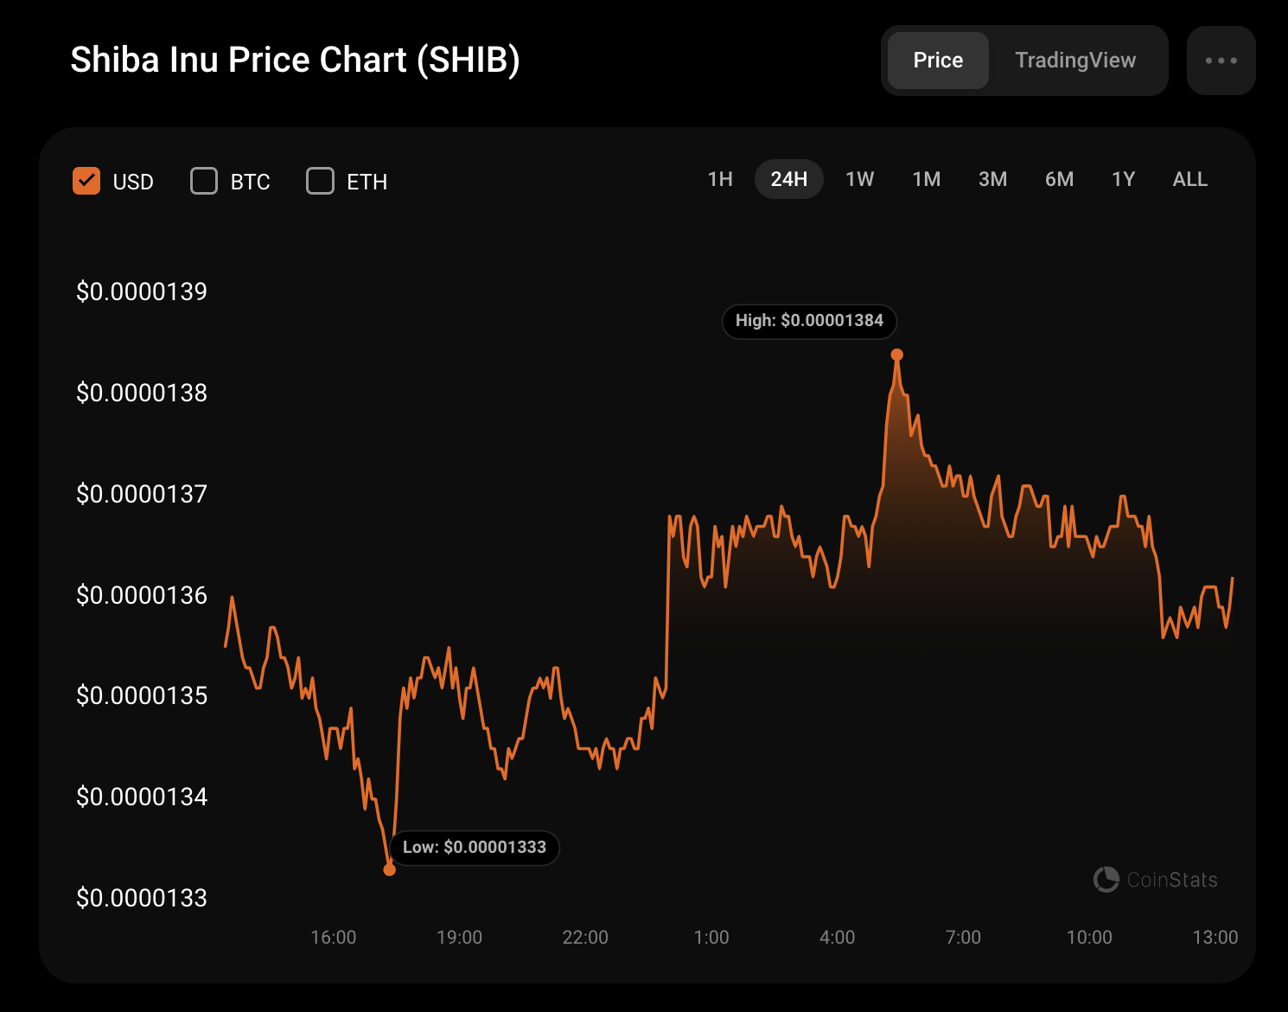Click the $0.0000135 axis label
This screenshot has height=1012, width=1288.
(142, 695)
